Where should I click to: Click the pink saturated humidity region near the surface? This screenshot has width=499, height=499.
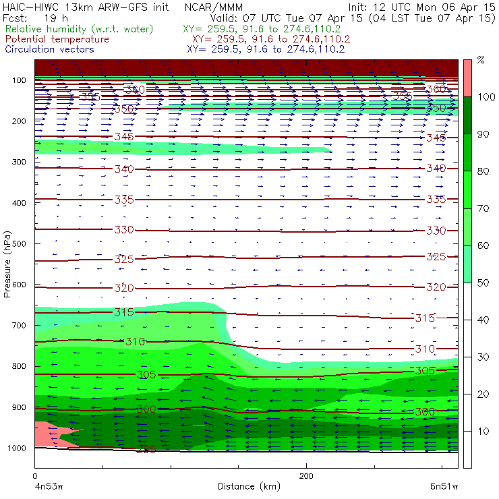48,434
